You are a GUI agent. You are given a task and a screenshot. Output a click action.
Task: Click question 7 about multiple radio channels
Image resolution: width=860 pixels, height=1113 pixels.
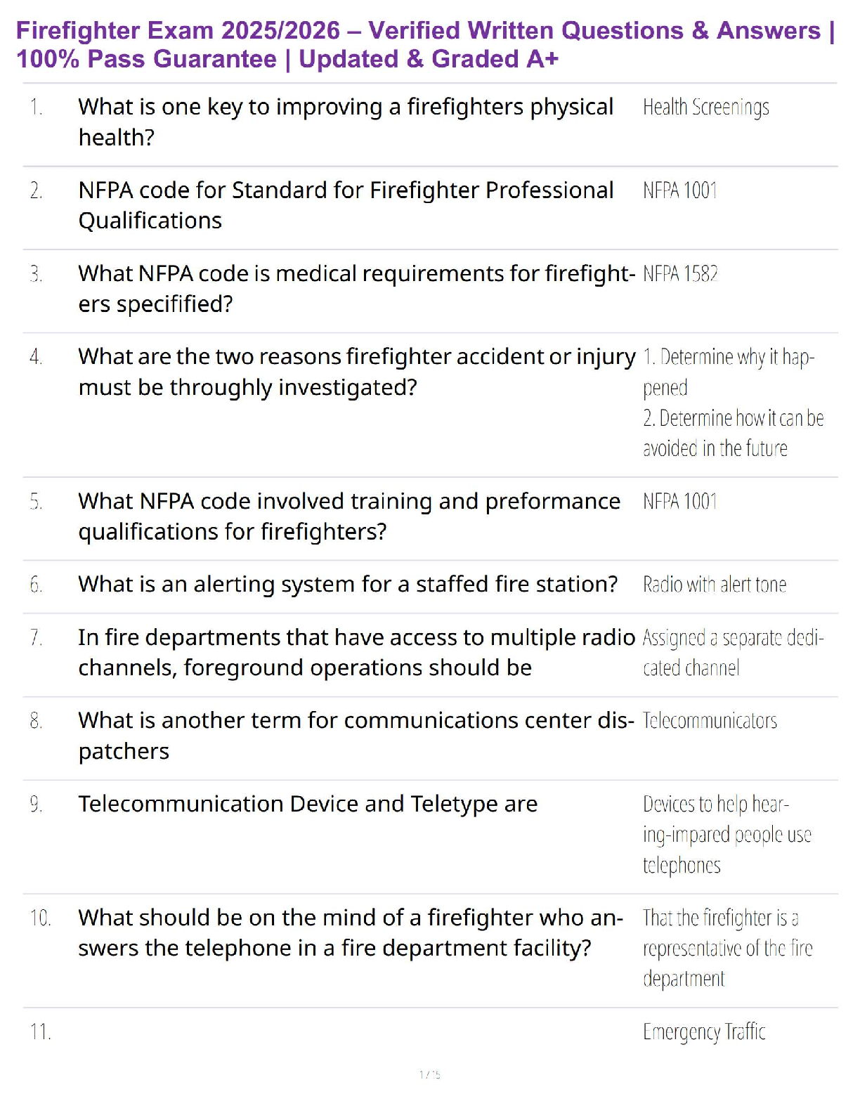click(356, 652)
